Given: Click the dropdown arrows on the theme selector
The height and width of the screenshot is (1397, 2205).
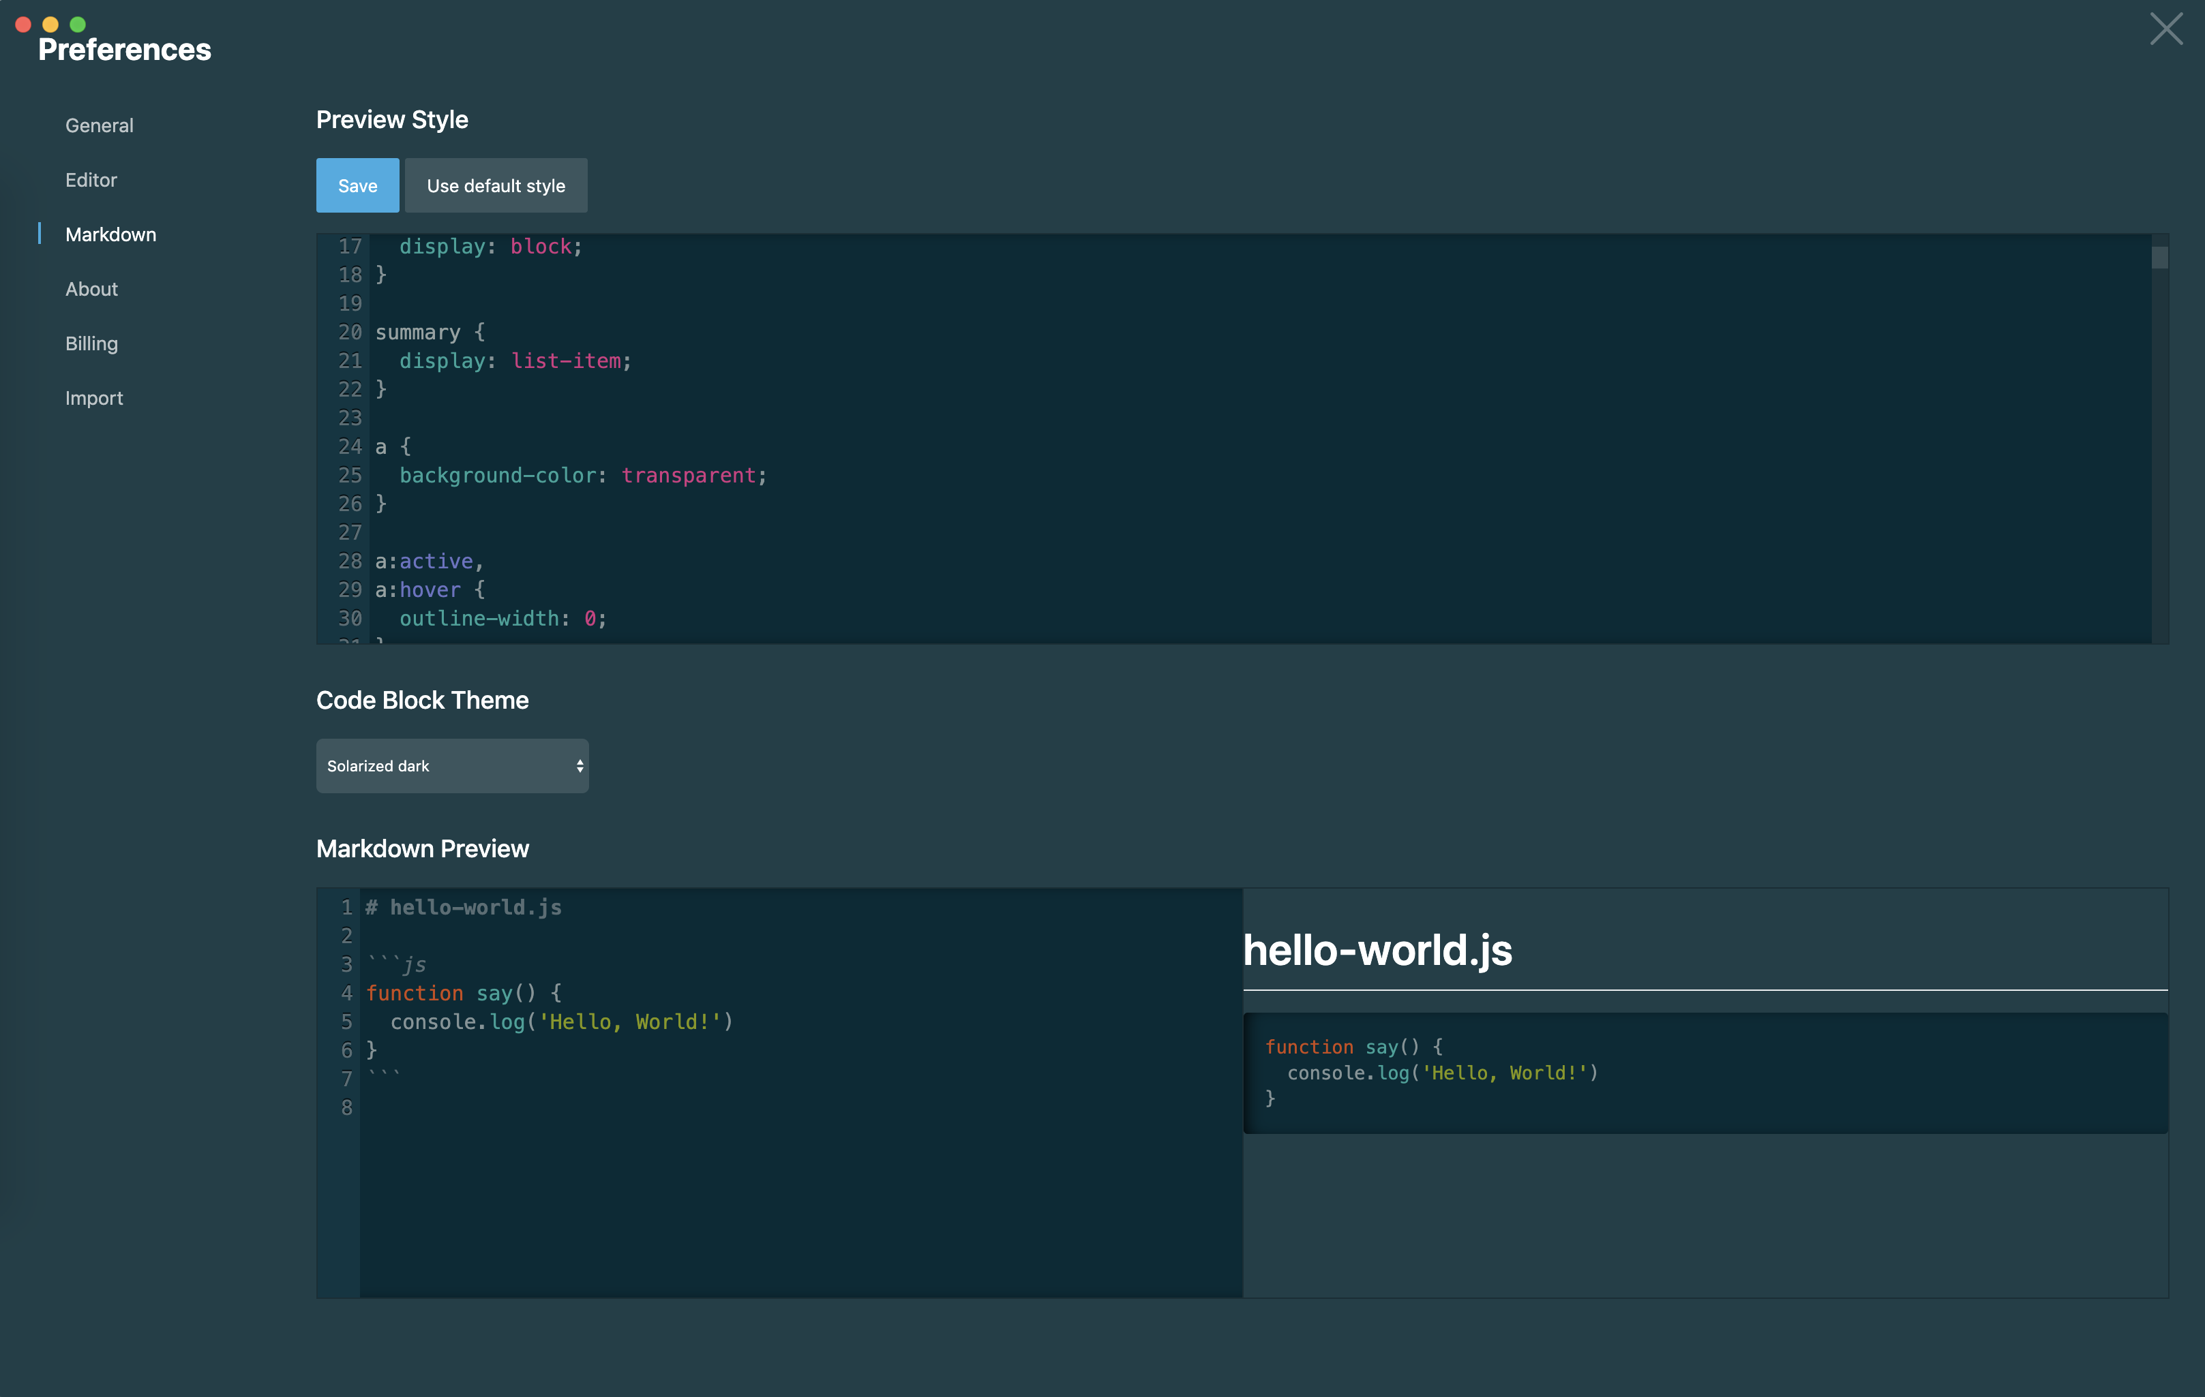Looking at the screenshot, I should pyautogui.click(x=580, y=766).
